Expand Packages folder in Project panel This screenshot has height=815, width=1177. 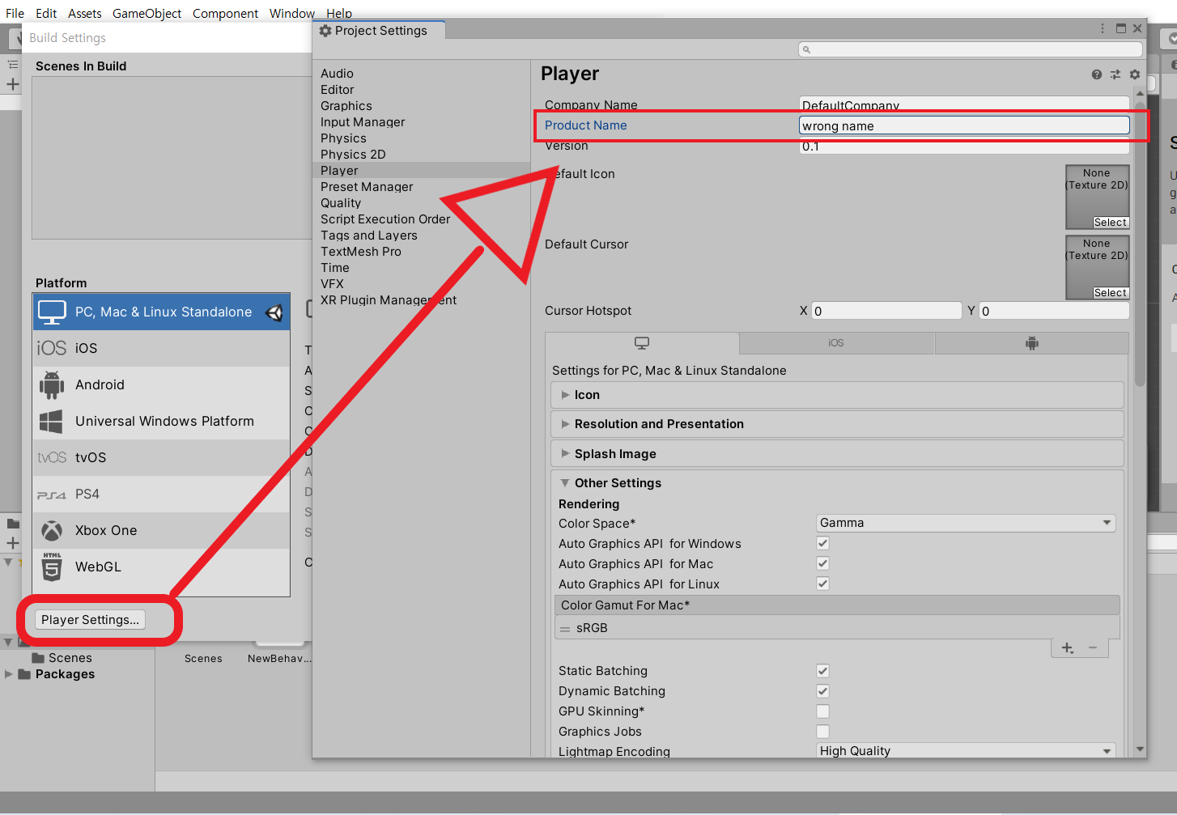(x=9, y=674)
